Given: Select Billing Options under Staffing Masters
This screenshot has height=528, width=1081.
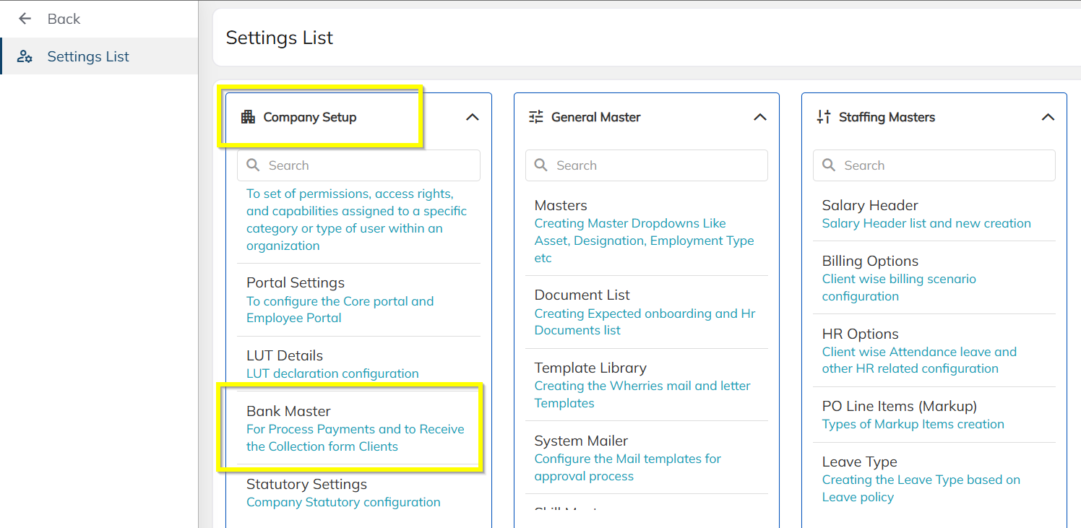Looking at the screenshot, I should coord(870,261).
